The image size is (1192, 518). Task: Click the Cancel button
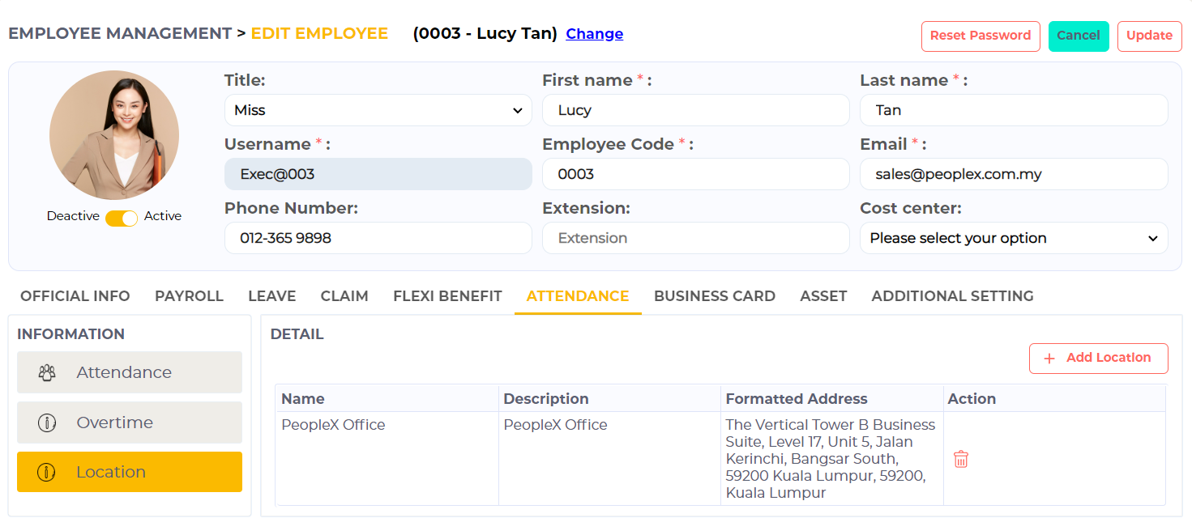click(1079, 36)
